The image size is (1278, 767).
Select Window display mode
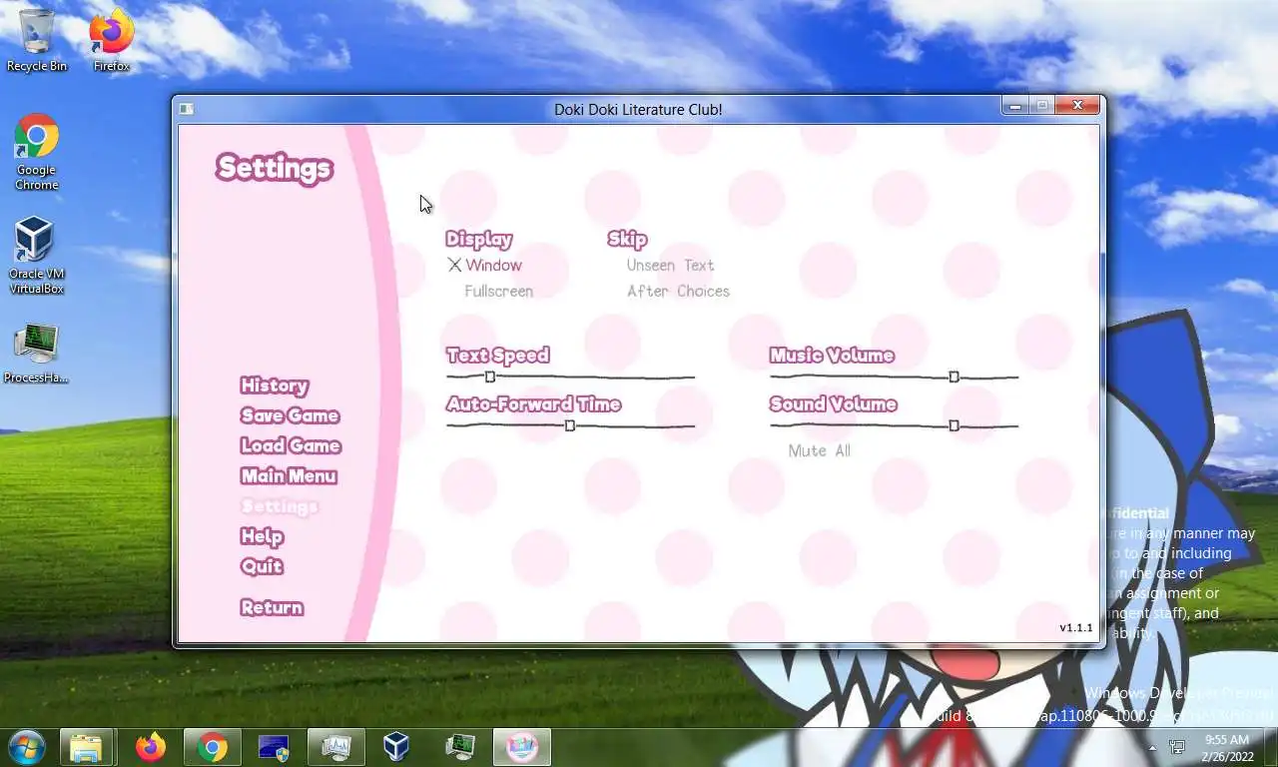click(x=484, y=266)
